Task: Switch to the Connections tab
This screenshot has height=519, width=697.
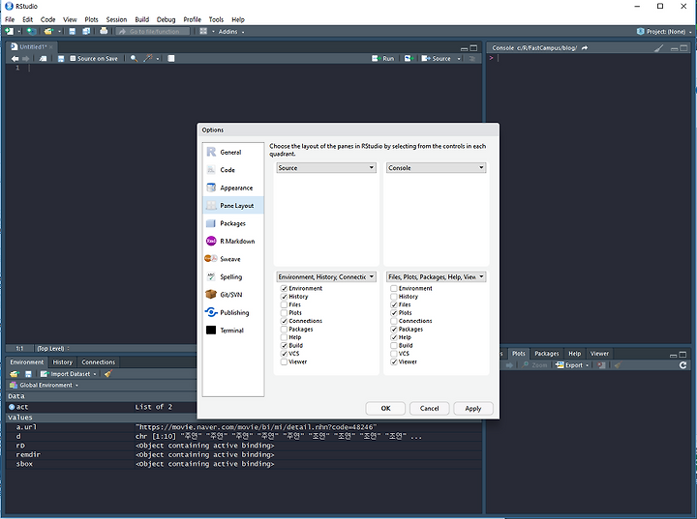Action: point(98,362)
